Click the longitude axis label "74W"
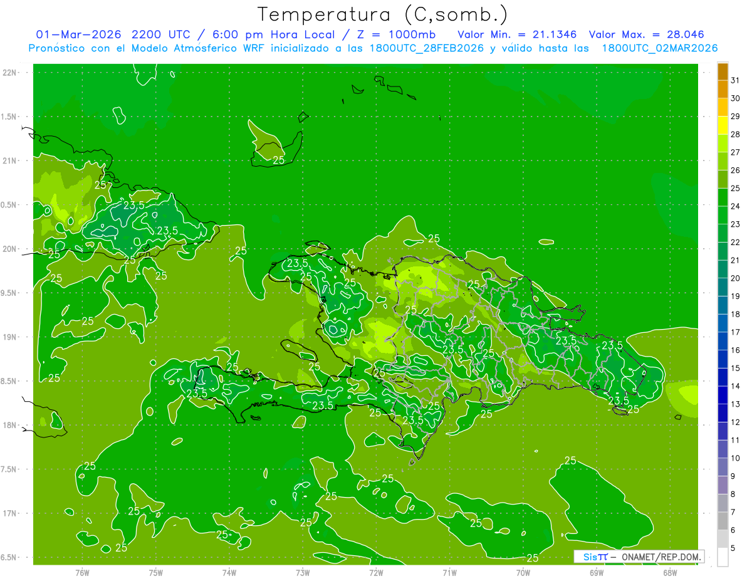 (x=229, y=573)
